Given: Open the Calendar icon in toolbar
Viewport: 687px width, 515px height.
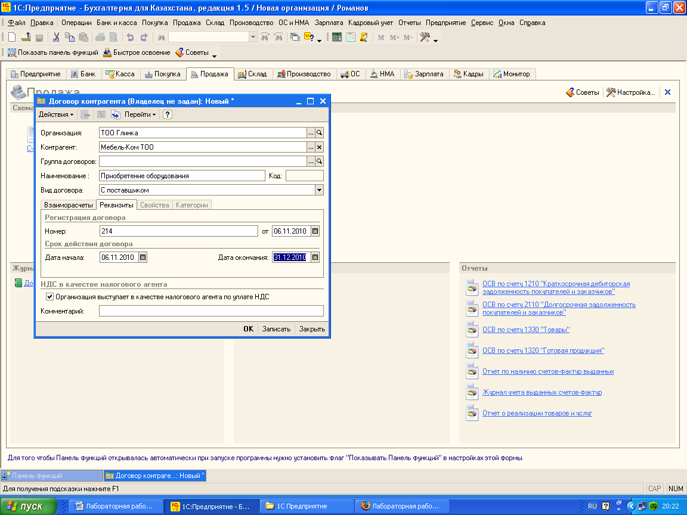Looking at the screenshot, I should click(350, 37).
